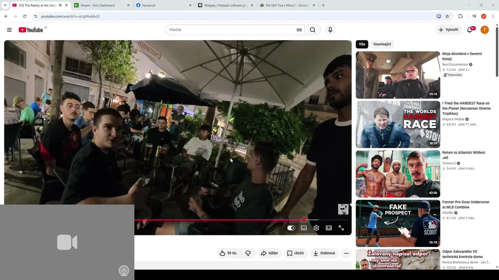This screenshot has height=280, width=499.
Task: Switch to the Pet Skill Tree tab
Action: (x=288, y=5)
